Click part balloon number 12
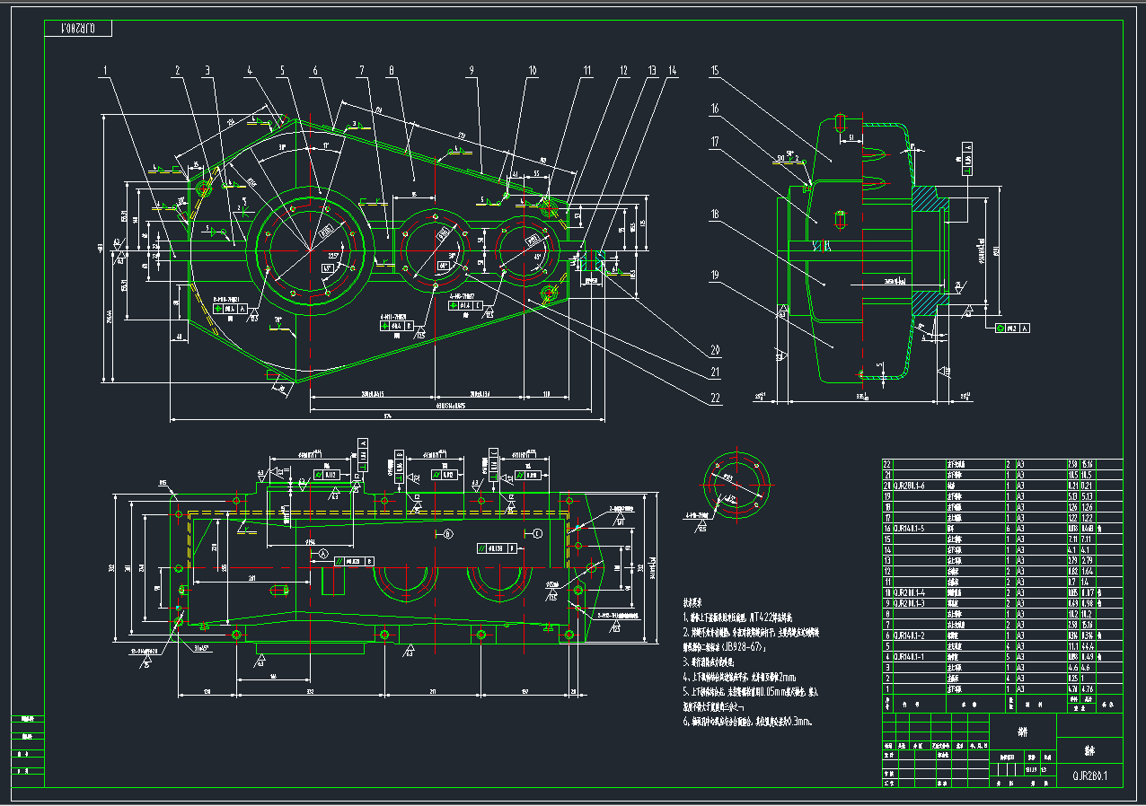 (623, 69)
